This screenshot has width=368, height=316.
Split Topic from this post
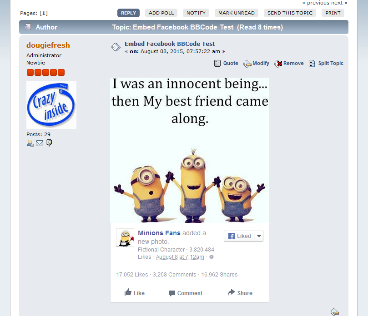[326, 63]
